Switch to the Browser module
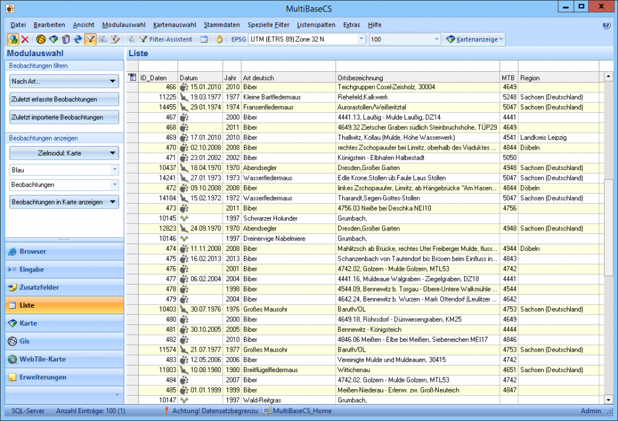The width and height of the screenshot is (618, 421). [x=64, y=252]
